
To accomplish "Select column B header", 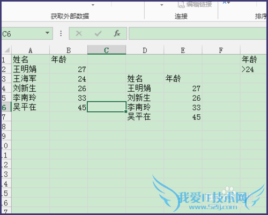I will 69,50.
